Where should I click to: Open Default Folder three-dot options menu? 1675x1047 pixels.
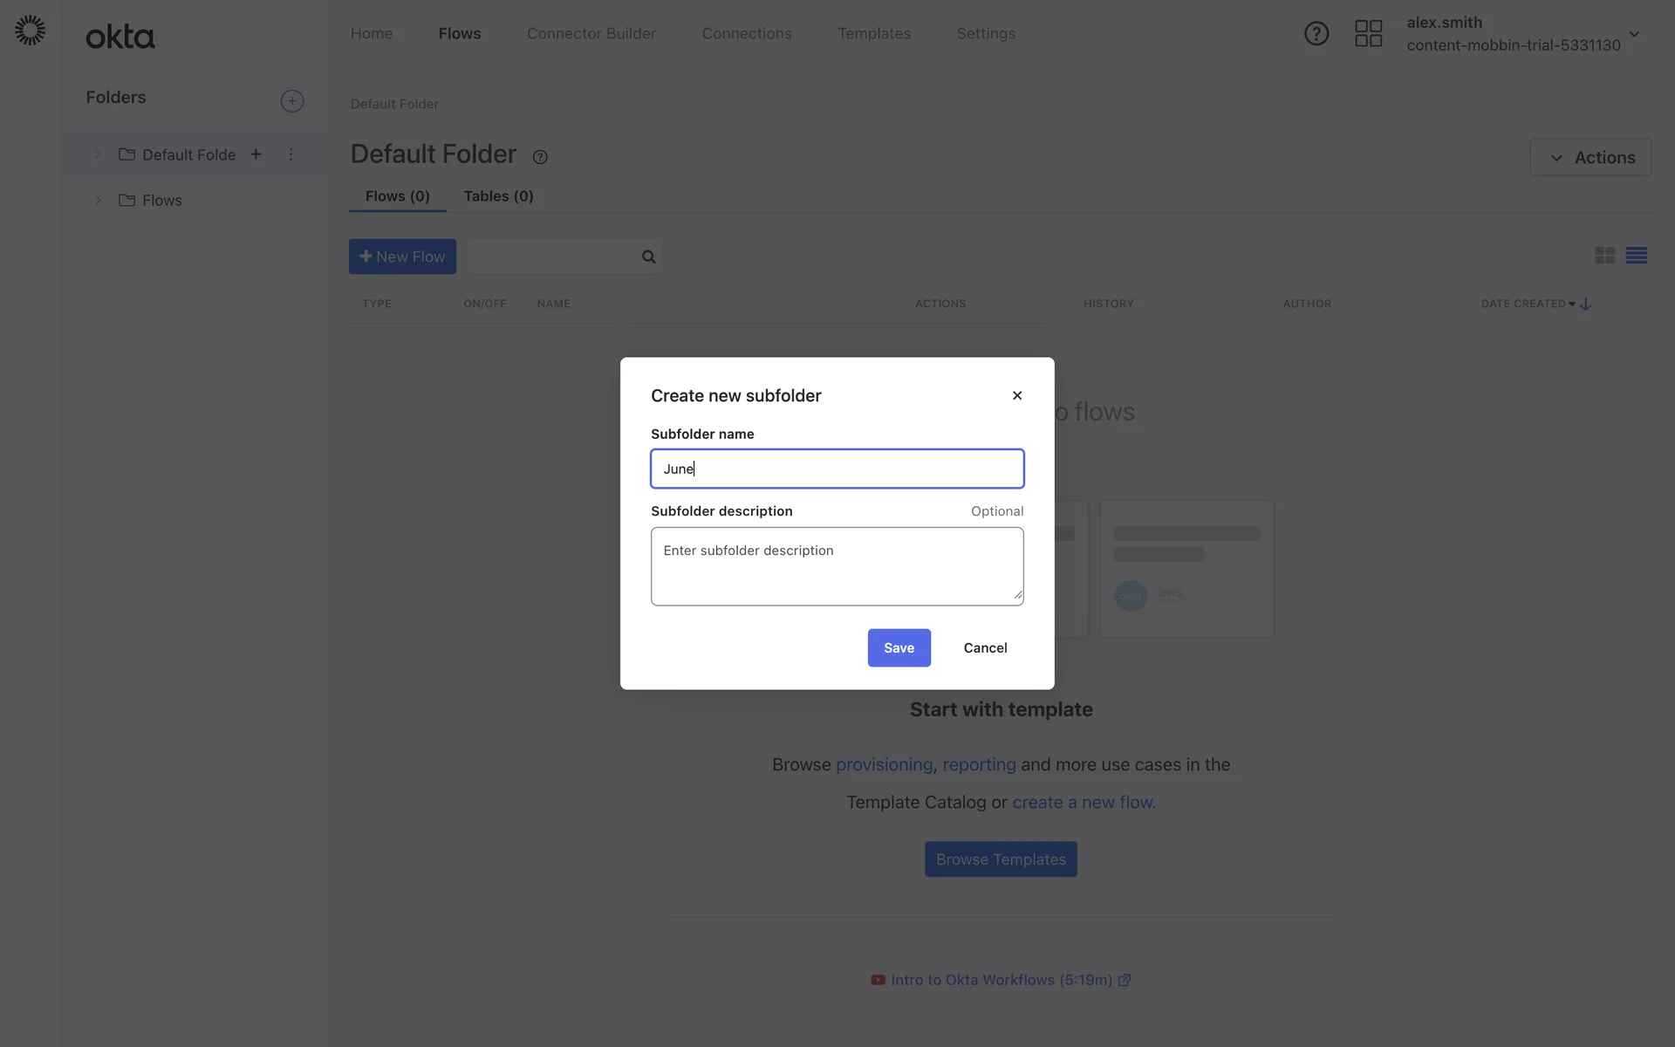(291, 154)
